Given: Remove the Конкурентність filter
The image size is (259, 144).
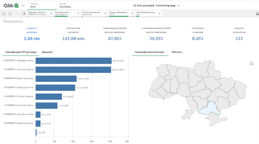Looking at the screenshot, I should (78, 13).
